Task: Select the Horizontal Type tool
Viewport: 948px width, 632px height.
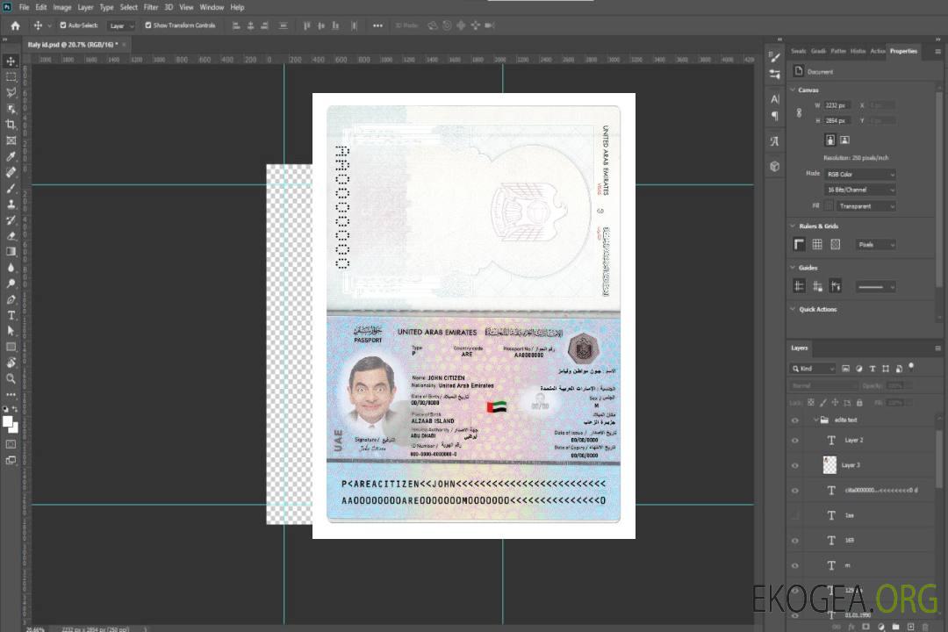Action: [x=11, y=315]
